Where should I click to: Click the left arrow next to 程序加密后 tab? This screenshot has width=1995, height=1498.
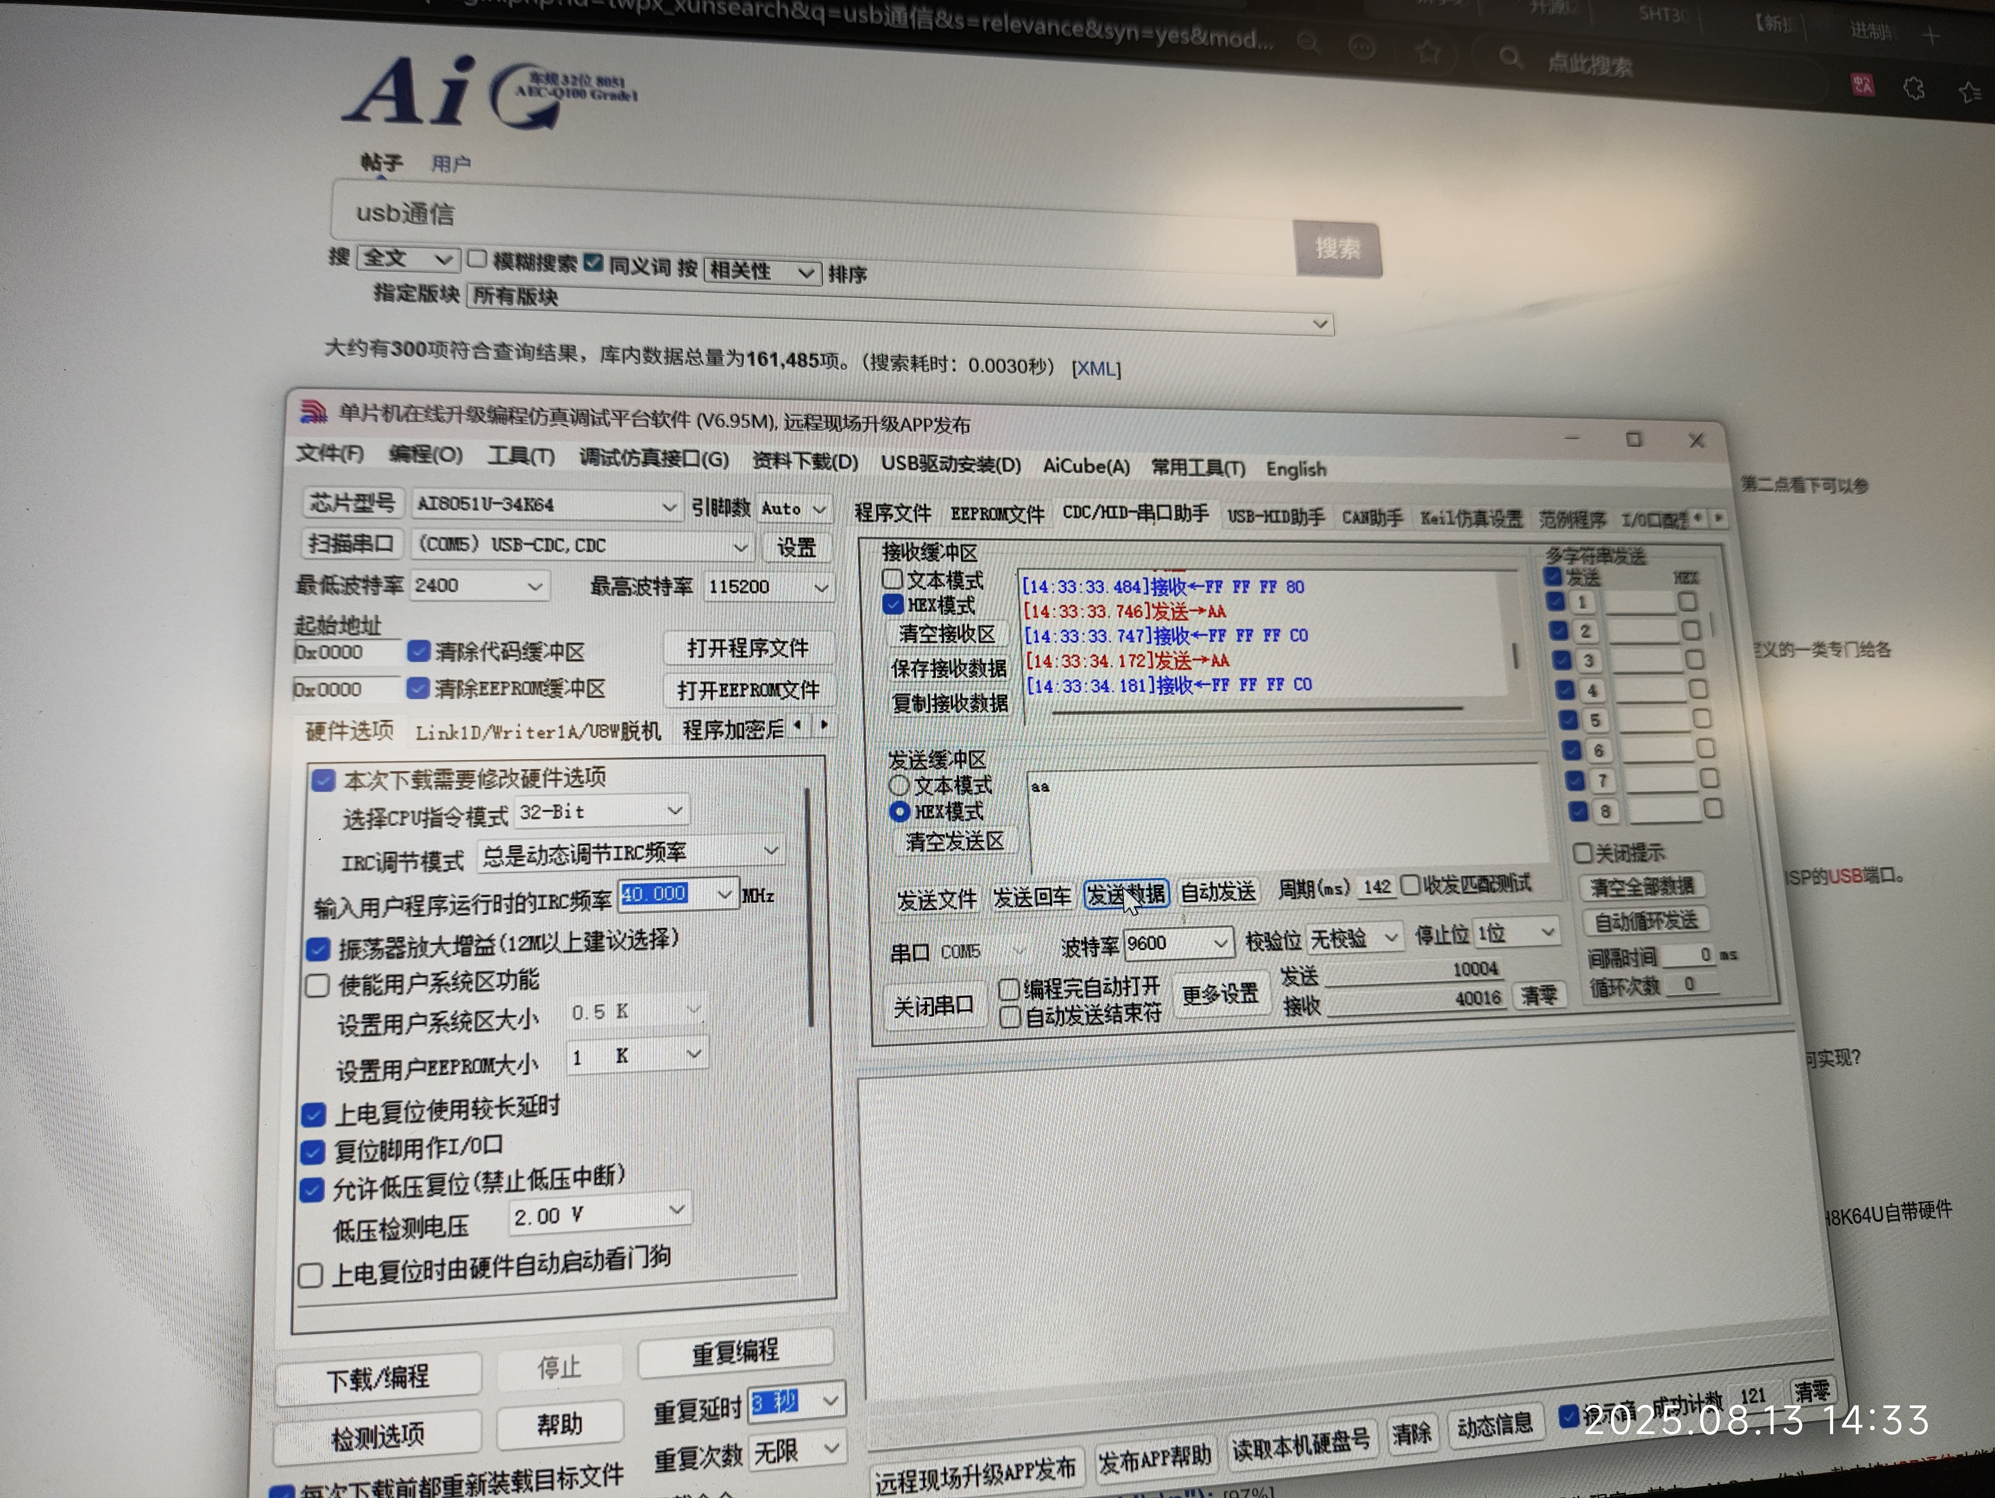[798, 724]
